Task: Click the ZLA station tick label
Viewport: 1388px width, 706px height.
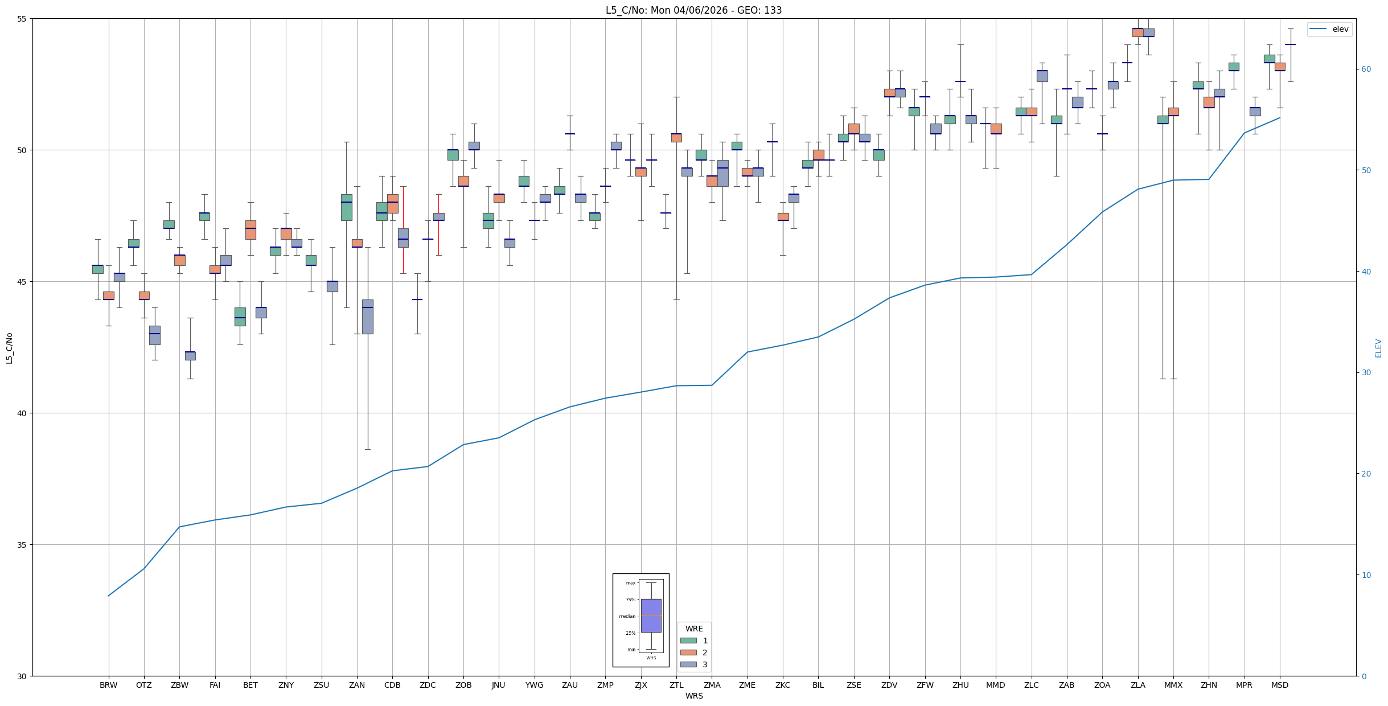Action: pos(1137,685)
